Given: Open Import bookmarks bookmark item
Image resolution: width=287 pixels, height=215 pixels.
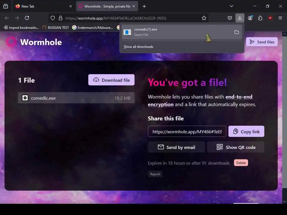Looking at the screenshot, I should coord(21,28).
